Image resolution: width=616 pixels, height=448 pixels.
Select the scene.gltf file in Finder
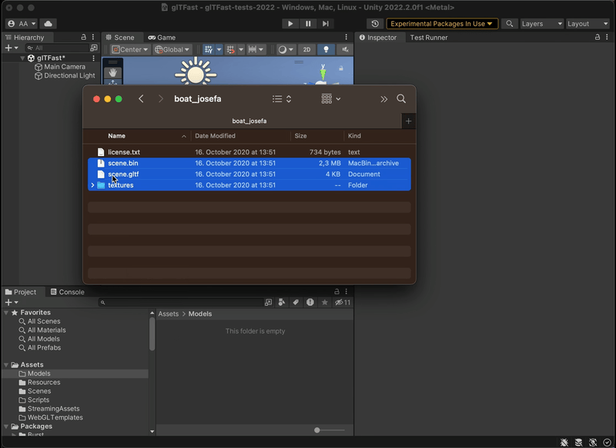click(x=123, y=174)
